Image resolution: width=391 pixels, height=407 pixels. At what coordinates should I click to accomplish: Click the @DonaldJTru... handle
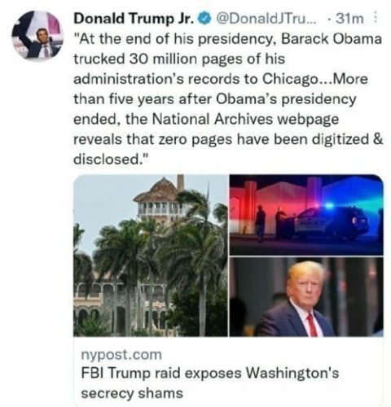[x=266, y=19]
